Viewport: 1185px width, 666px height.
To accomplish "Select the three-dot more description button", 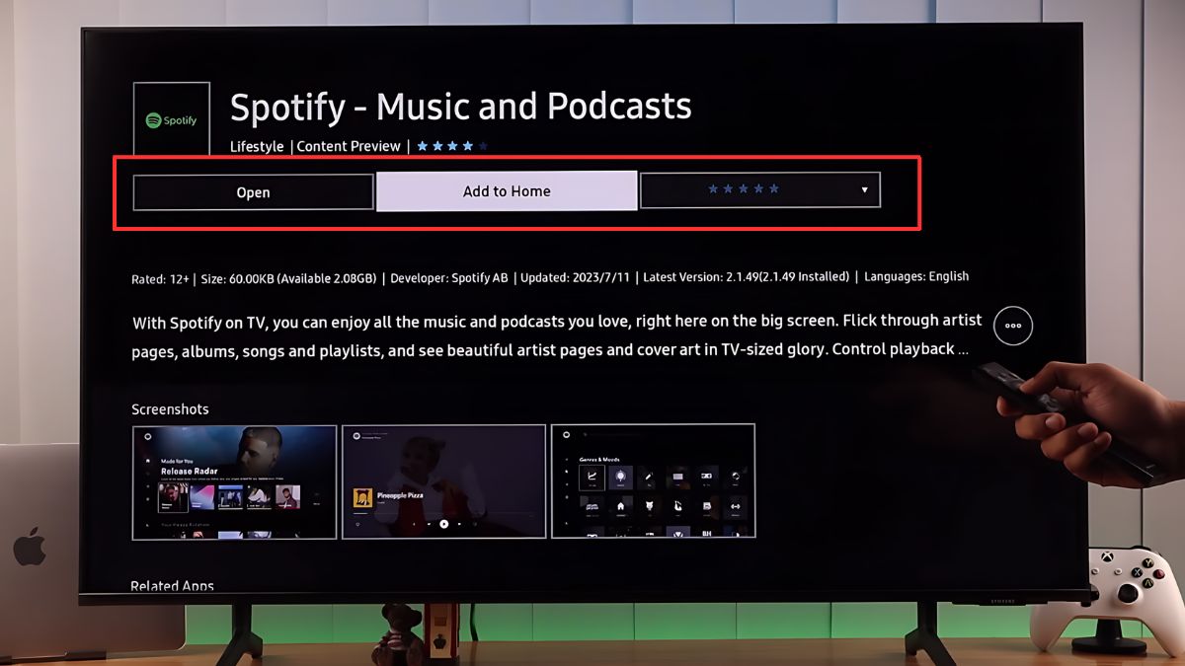I will 1013,325.
